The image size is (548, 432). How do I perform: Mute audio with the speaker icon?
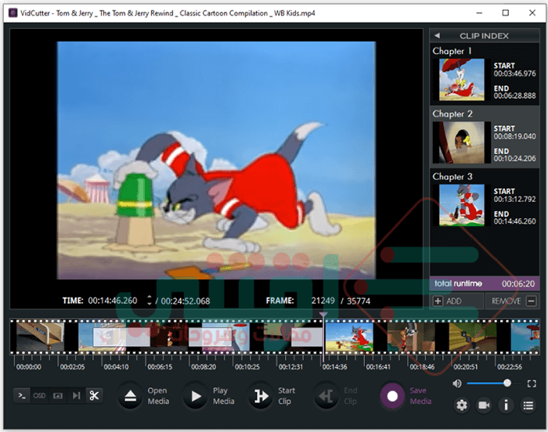(456, 383)
